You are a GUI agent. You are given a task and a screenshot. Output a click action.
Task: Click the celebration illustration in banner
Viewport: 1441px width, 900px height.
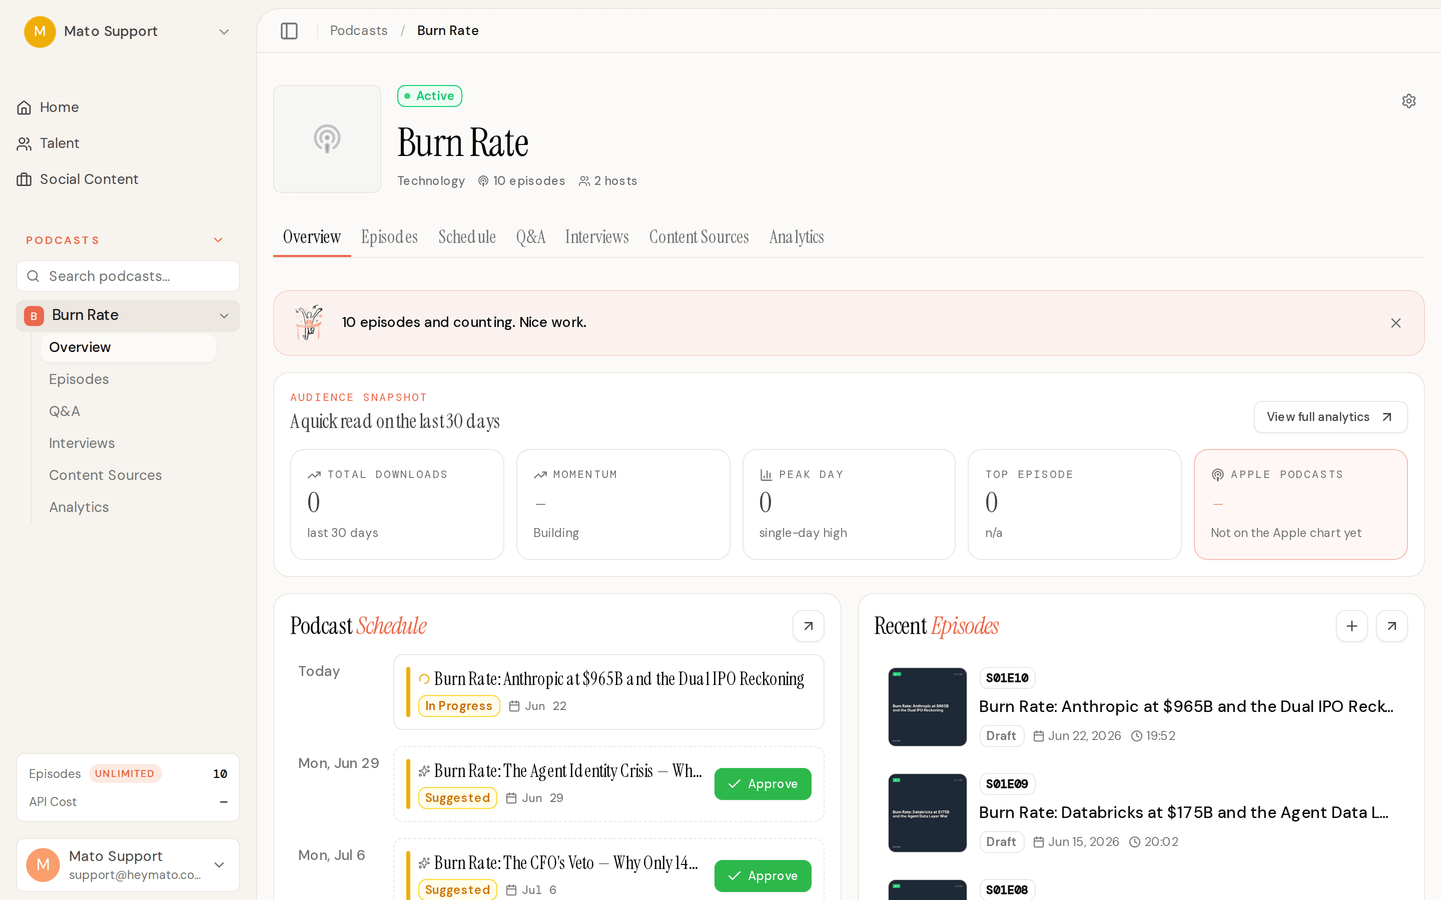(309, 322)
